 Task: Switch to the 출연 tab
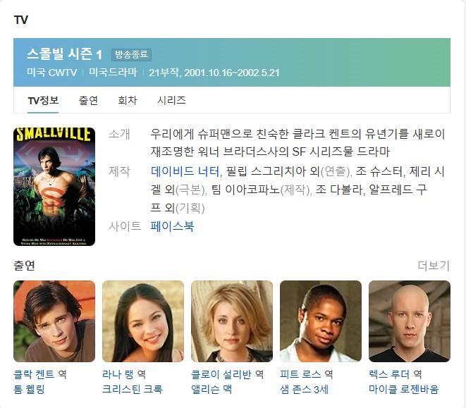tap(88, 101)
